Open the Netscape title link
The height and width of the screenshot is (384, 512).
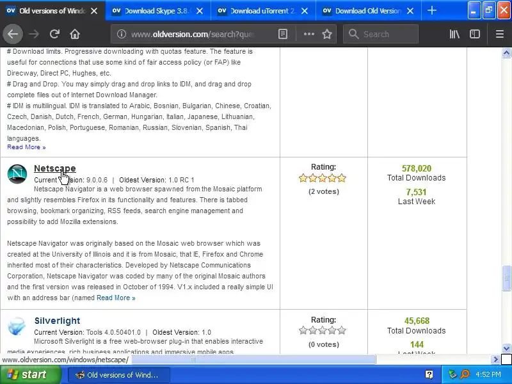(55, 168)
